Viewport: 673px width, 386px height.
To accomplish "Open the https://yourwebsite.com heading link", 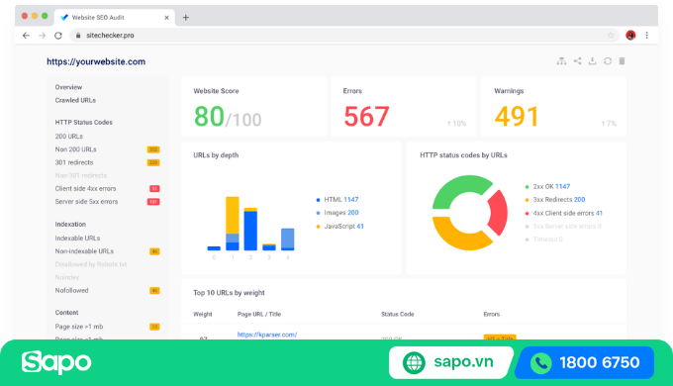I will pos(96,61).
